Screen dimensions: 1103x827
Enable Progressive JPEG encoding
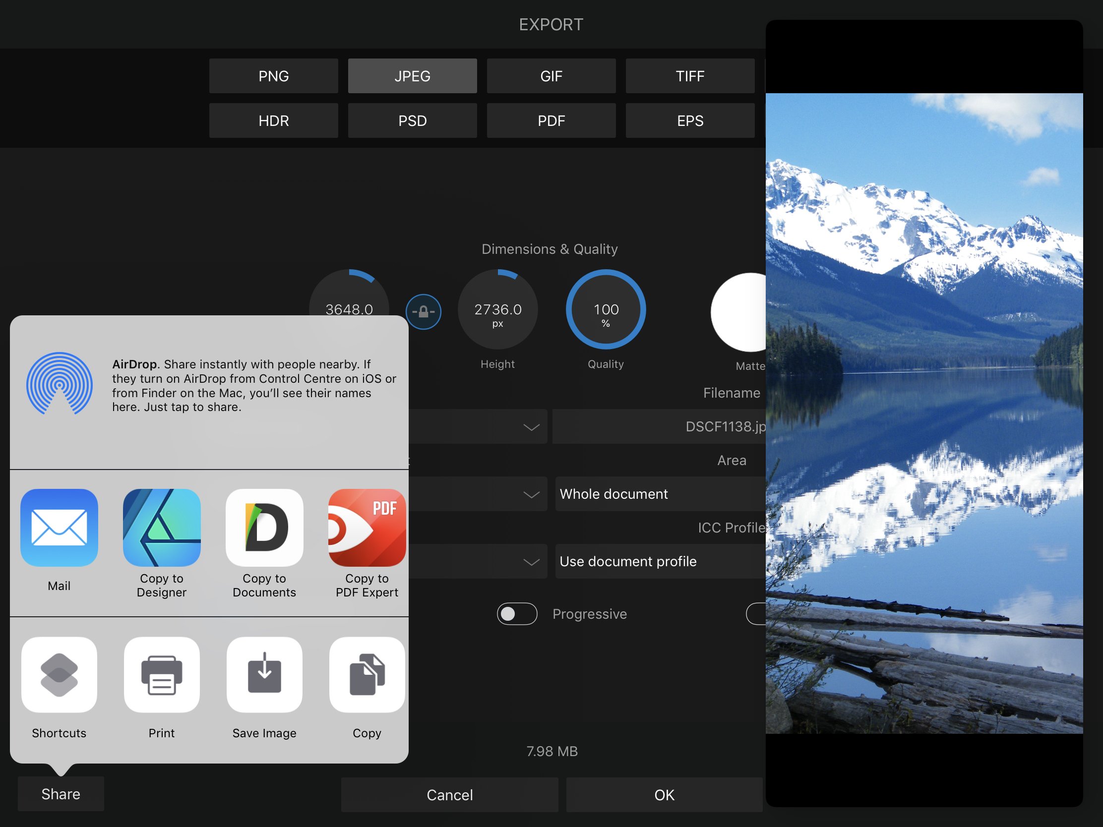517,614
